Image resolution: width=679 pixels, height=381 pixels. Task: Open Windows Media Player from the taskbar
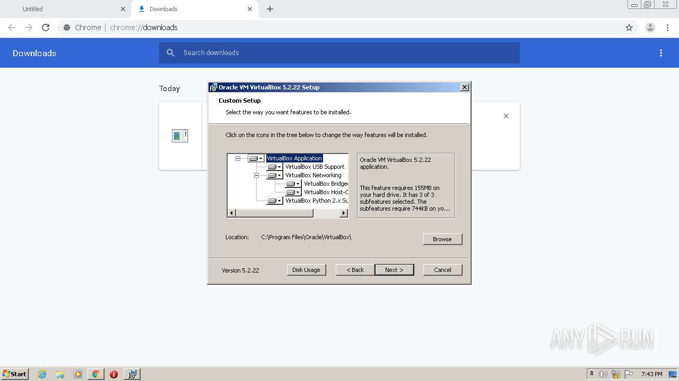pos(78,374)
